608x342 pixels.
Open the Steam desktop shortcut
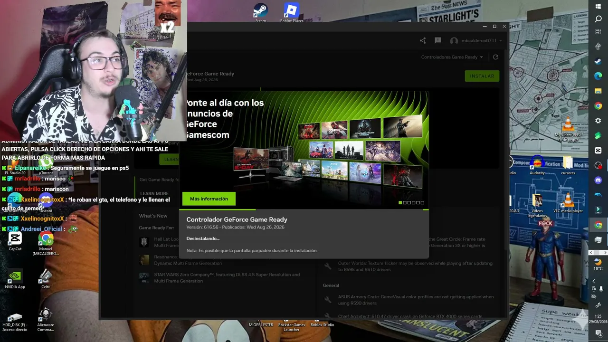[260, 13]
